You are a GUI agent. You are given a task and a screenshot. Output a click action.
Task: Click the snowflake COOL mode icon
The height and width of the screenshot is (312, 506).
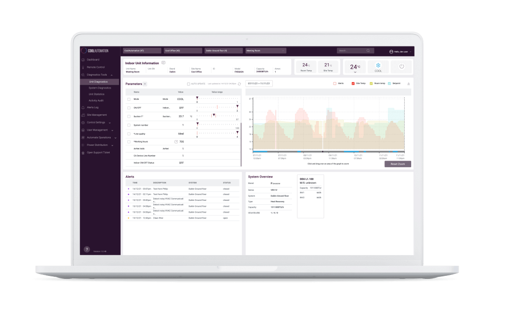[x=378, y=65]
